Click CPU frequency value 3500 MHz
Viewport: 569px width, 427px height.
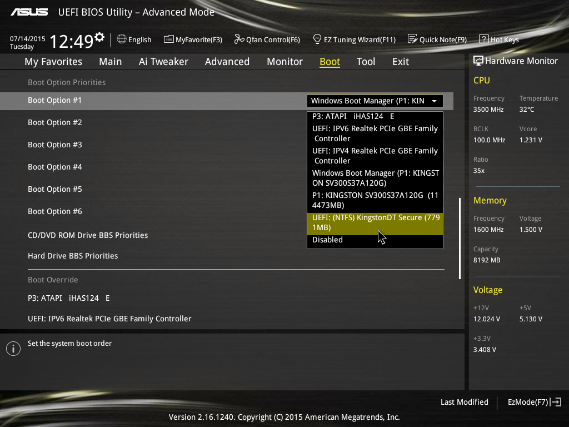488,110
